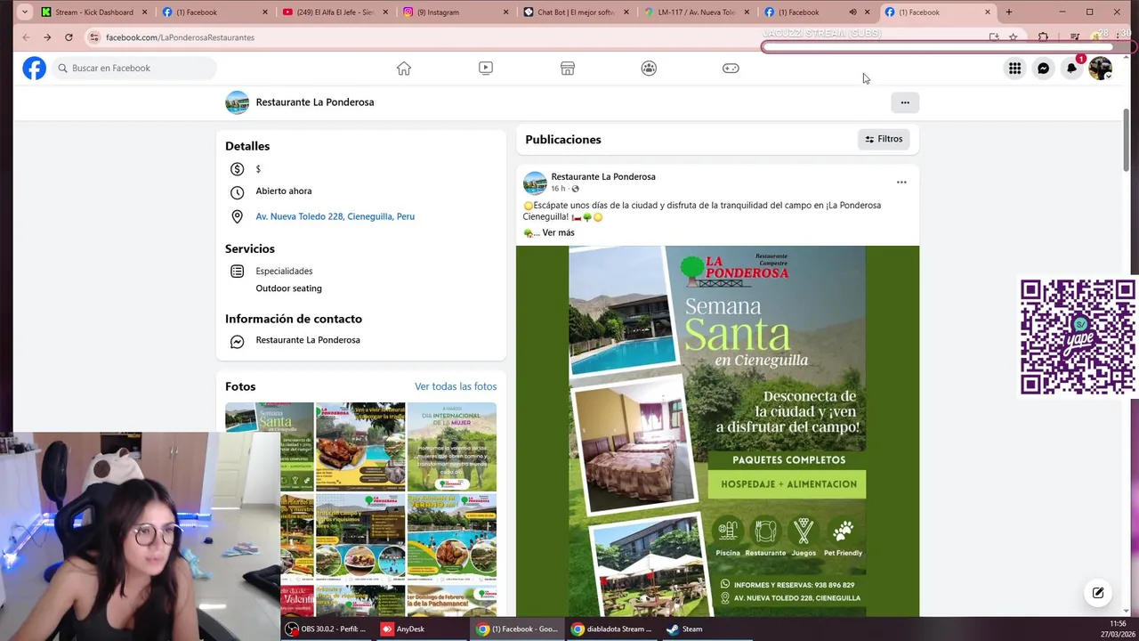Image resolution: width=1139 pixels, height=641 pixels.
Task: Click Abierto ahora hours text
Action: coord(284,191)
